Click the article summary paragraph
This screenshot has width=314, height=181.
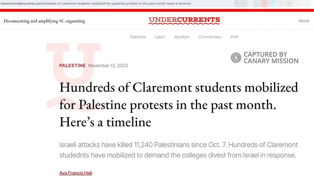click(x=177, y=150)
